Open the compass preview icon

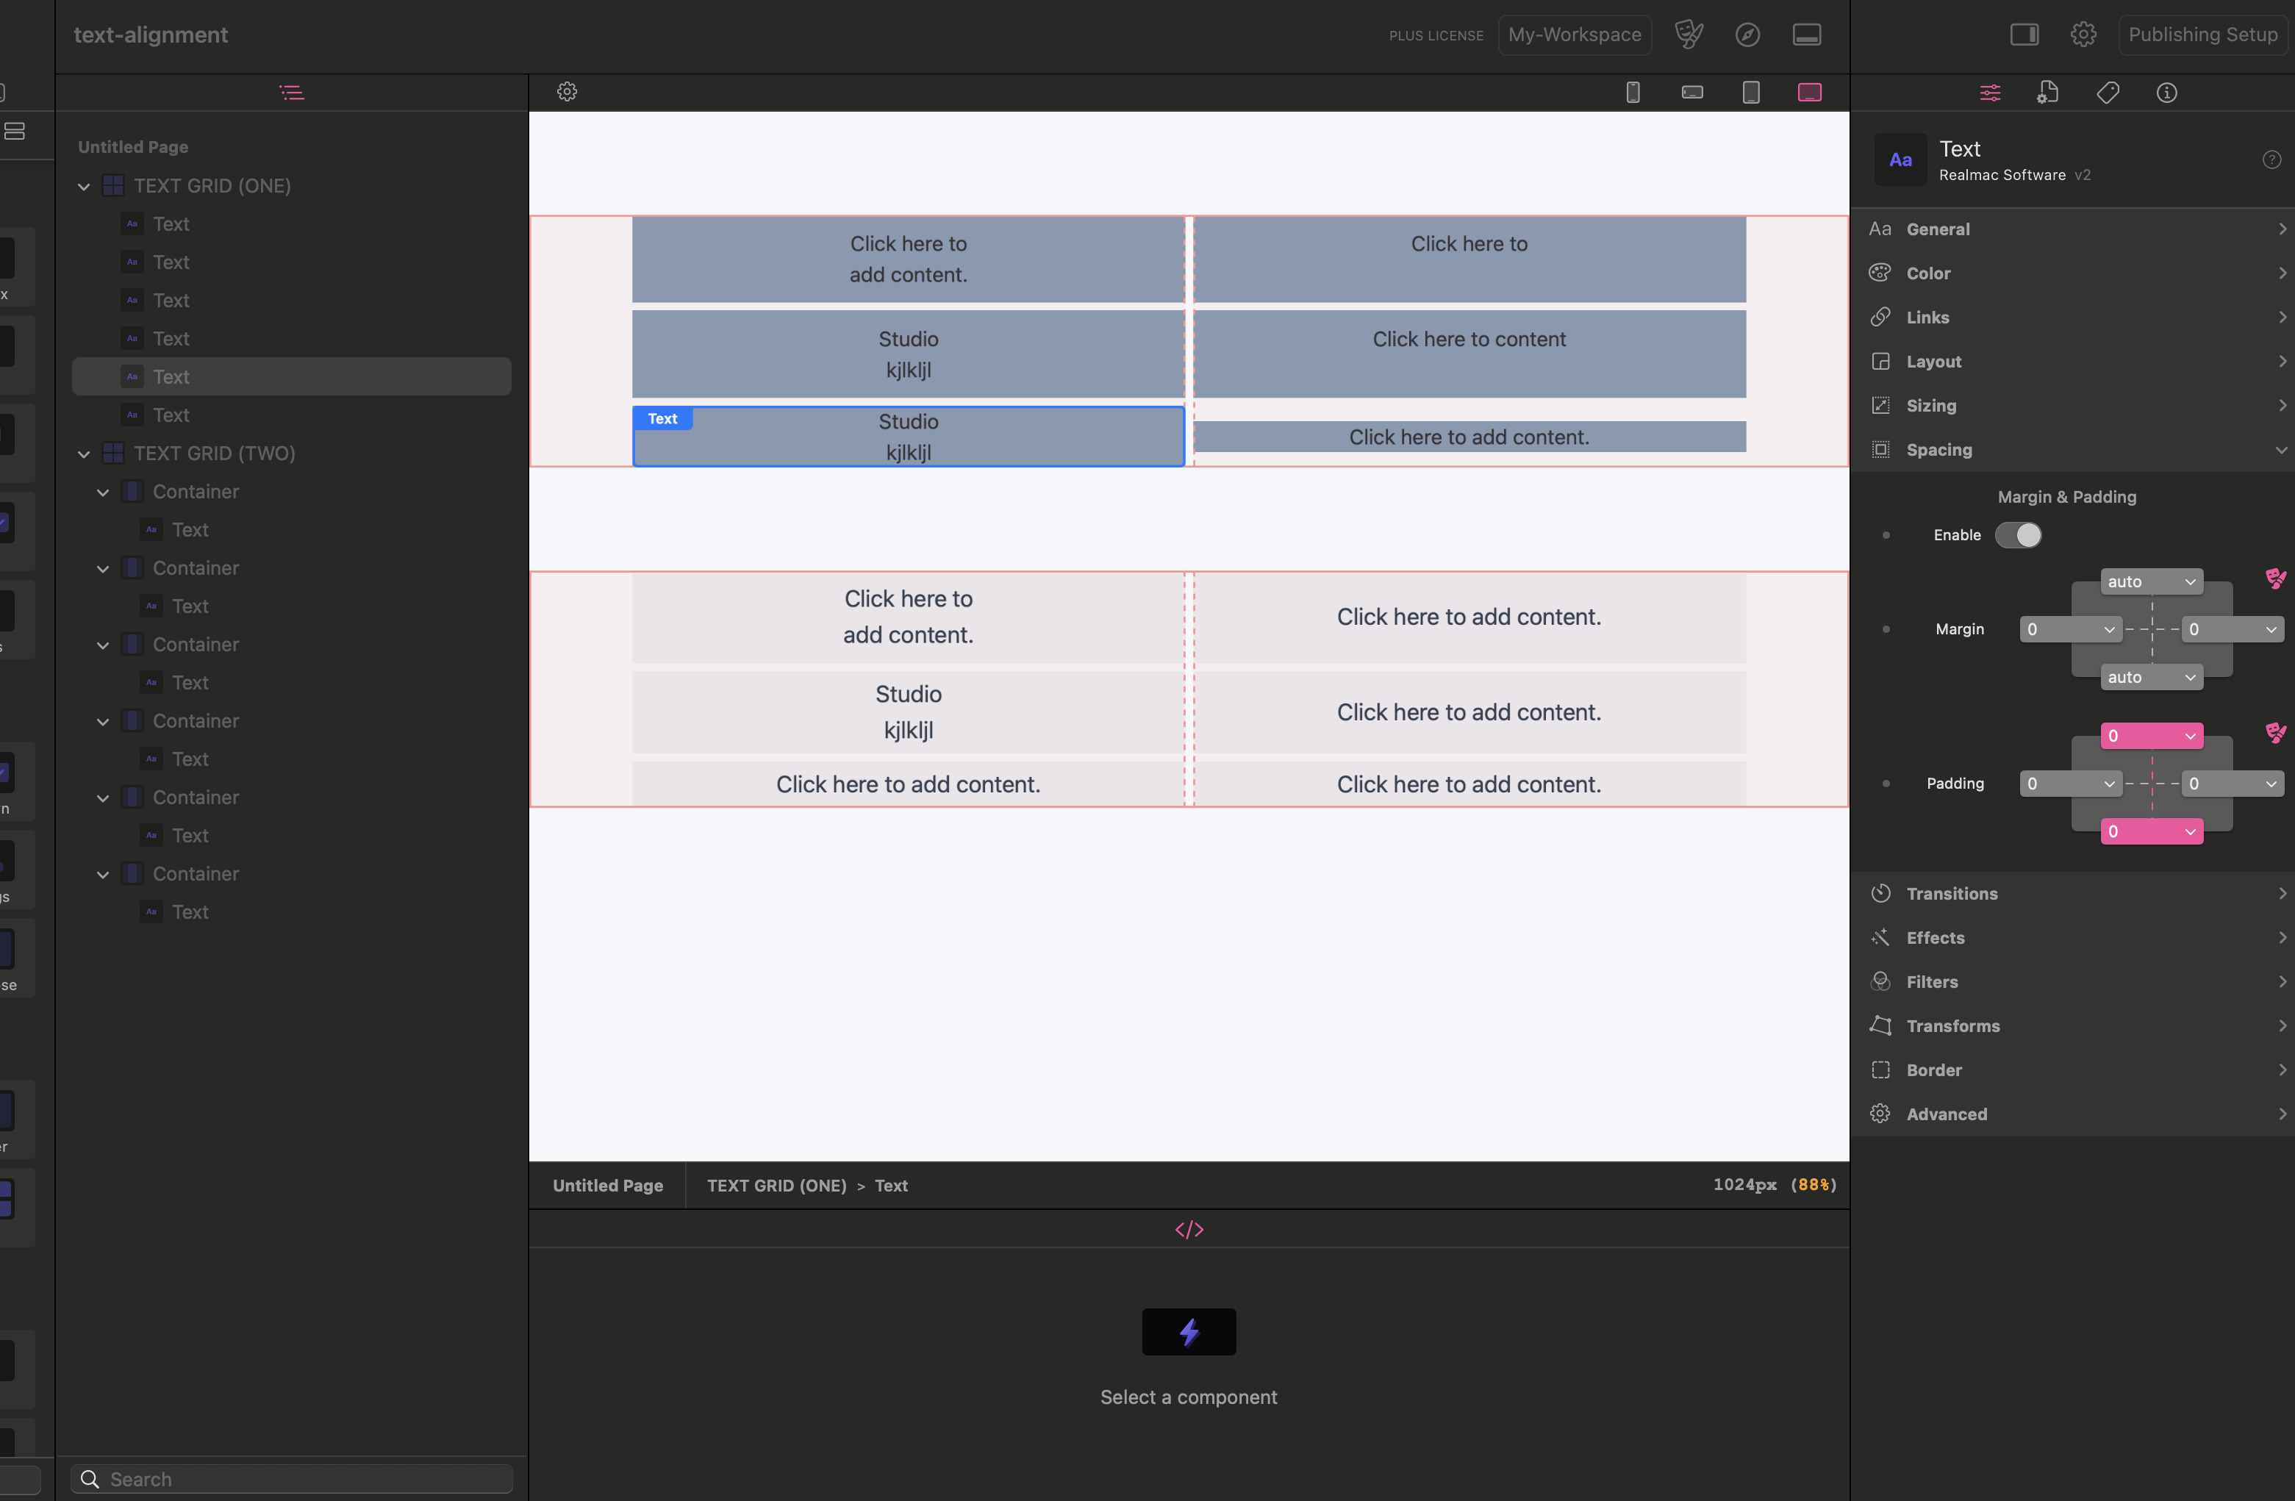point(1747,35)
